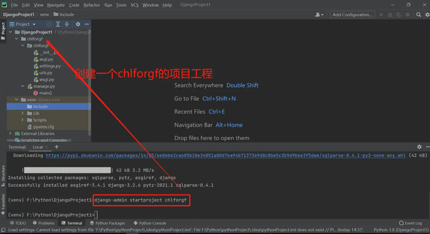
Task: Open Project panel options gear
Action: click(78, 24)
